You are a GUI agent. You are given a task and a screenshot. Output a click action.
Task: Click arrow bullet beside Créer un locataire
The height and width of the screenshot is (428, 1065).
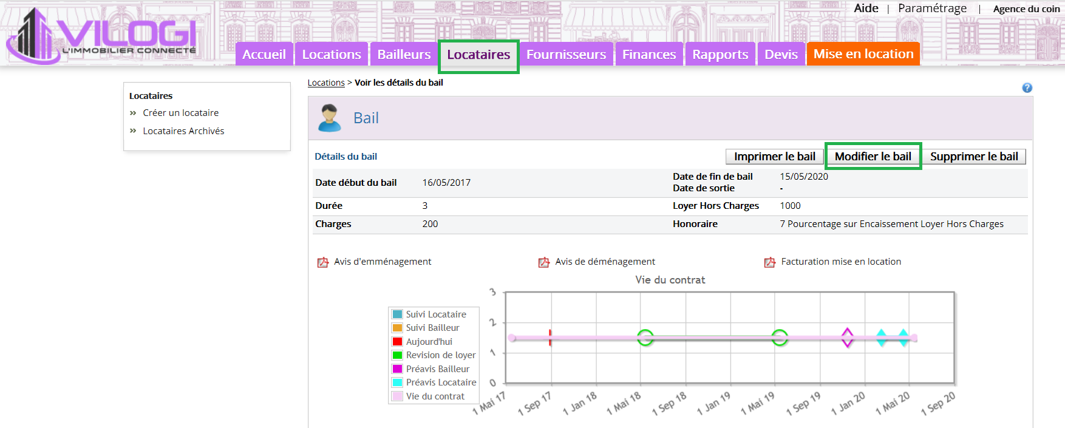133,113
